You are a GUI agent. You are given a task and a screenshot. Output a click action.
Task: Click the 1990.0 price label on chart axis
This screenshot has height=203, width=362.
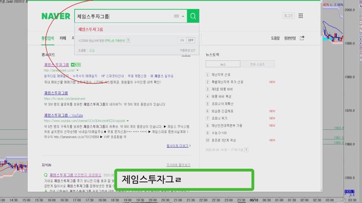349,44
